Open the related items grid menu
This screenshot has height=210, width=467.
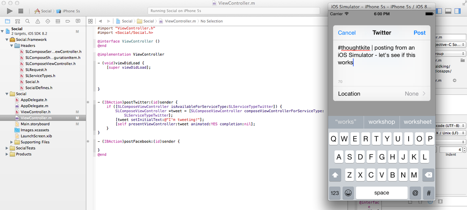pos(90,21)
